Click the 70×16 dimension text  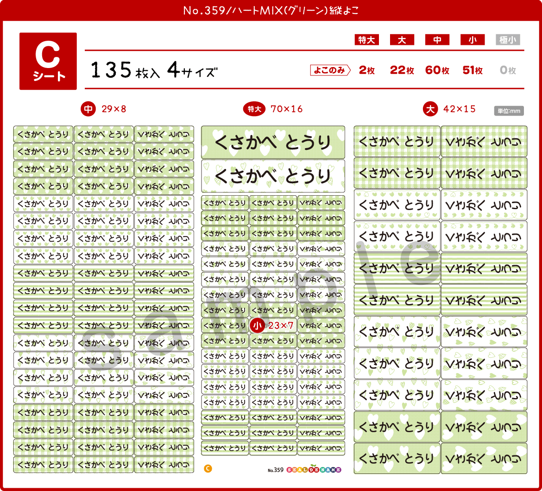click(287, 109)
